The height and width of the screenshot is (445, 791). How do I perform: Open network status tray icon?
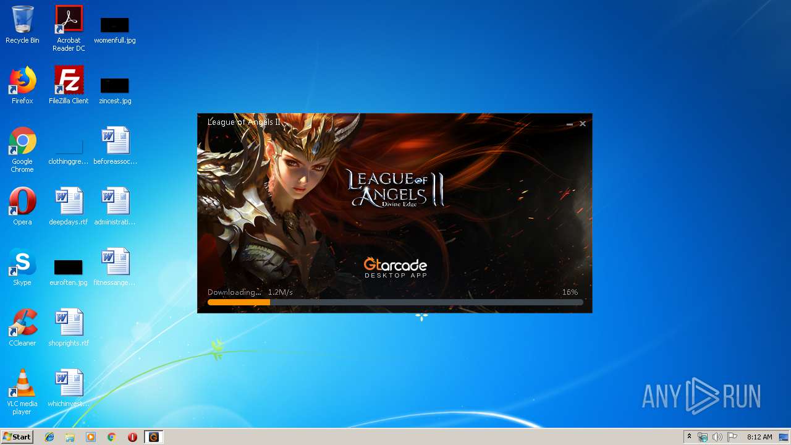(703, 437)
